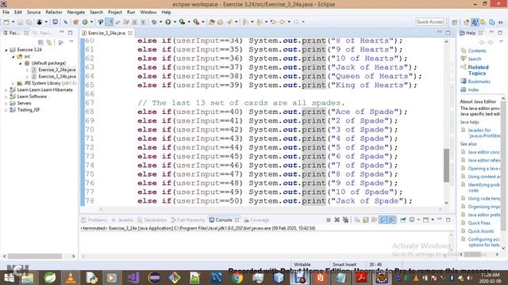Click the External Tools run icon
The width and height of the screenshot is (508, 285).
(196, 22)
